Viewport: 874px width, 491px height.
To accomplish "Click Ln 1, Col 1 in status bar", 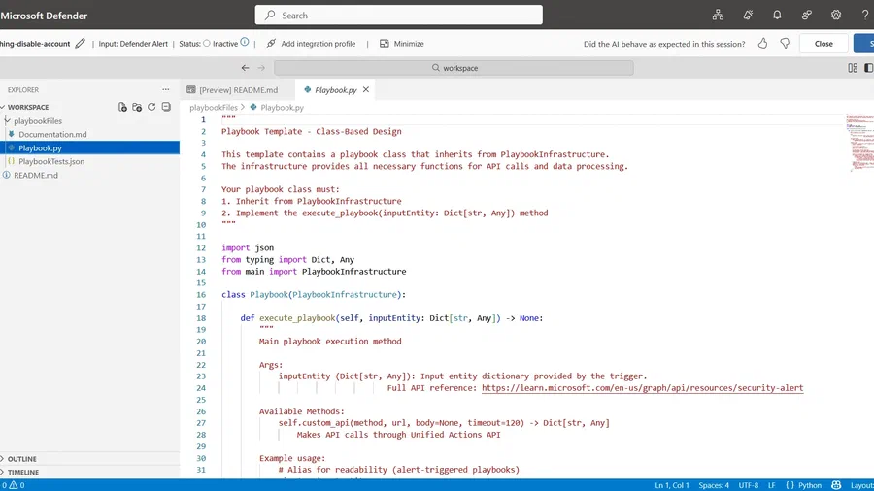I will coord(672,485).
